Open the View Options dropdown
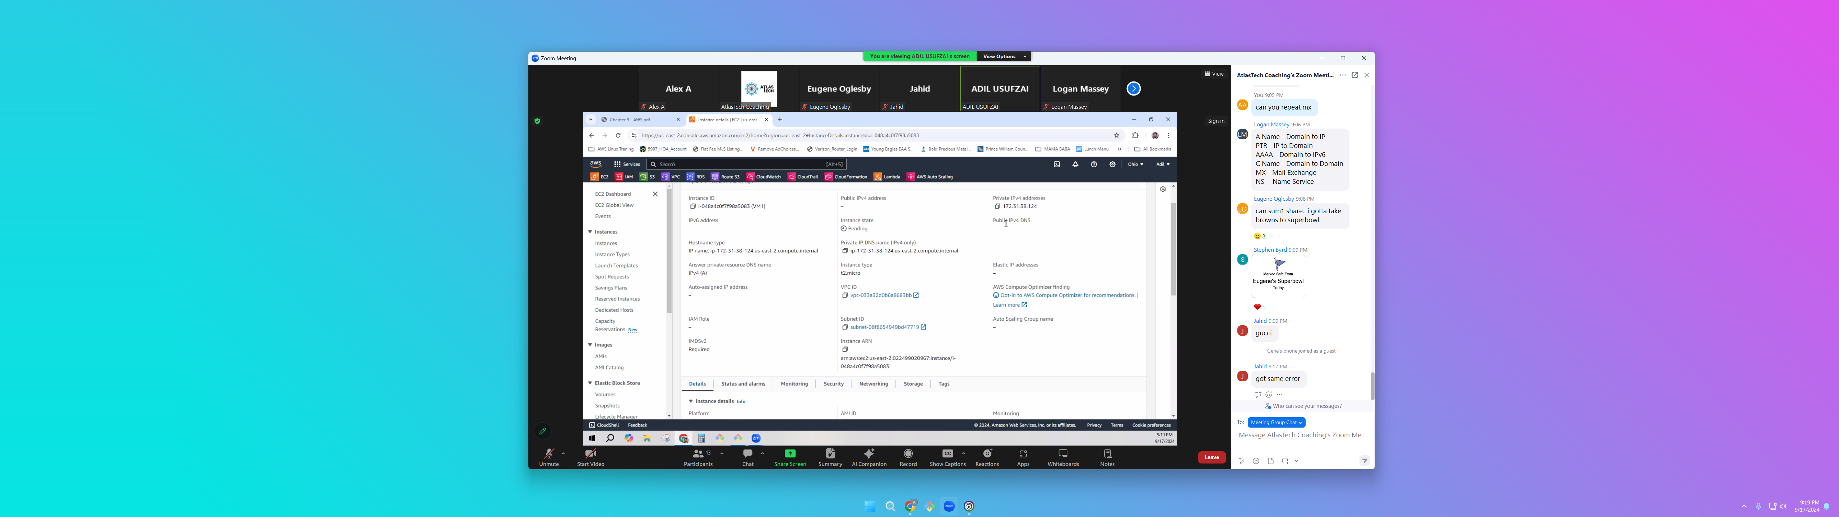 pyautogui.click(x=1004, y=56)
